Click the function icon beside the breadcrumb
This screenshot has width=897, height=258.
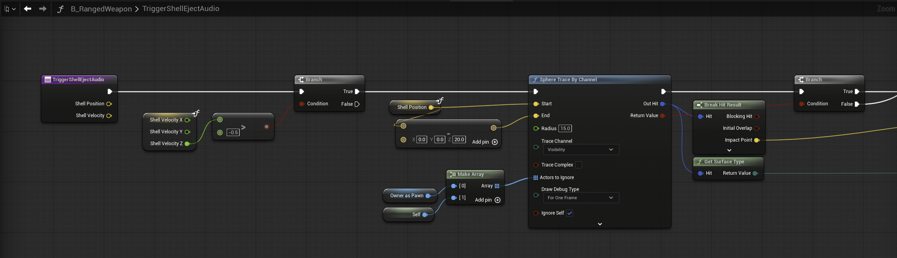tap(61, 9)
